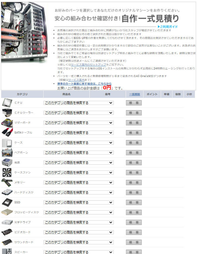Click the ビデオカード graphics card icon
Viewport: 199px width, 254px height.
(7, 232)
